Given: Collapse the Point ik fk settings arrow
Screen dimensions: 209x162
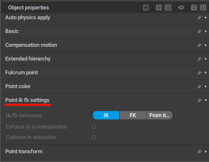Looking at the screenshot, I should click(x=206, y=100).
